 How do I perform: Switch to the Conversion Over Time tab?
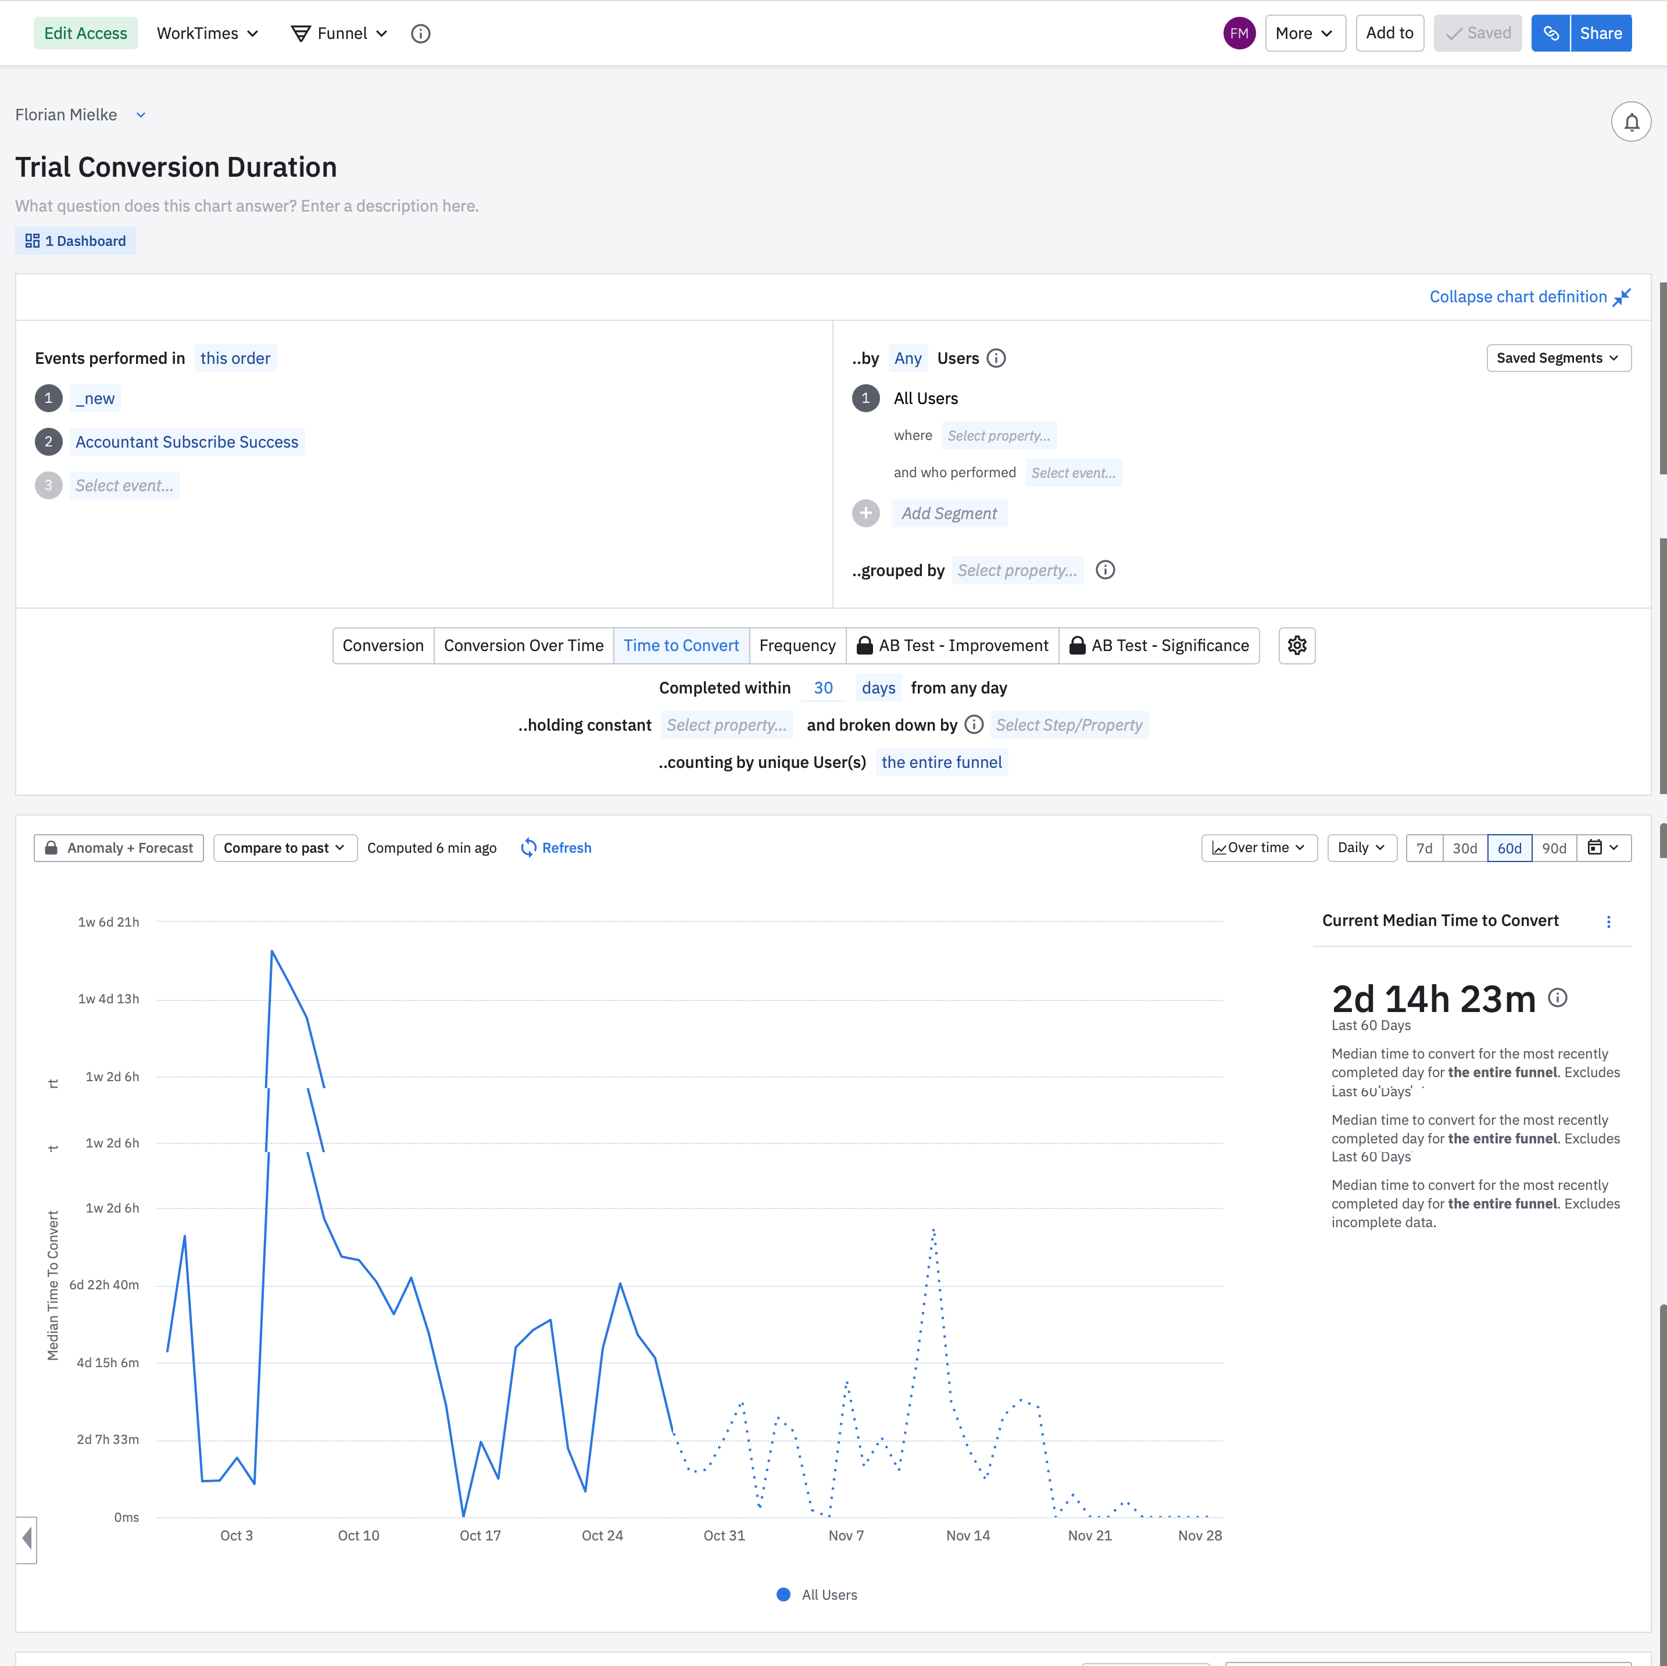[523, 645]
